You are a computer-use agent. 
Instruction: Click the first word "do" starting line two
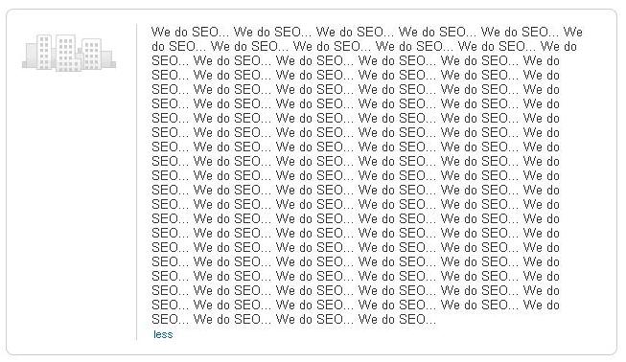[x=158, y=47]
